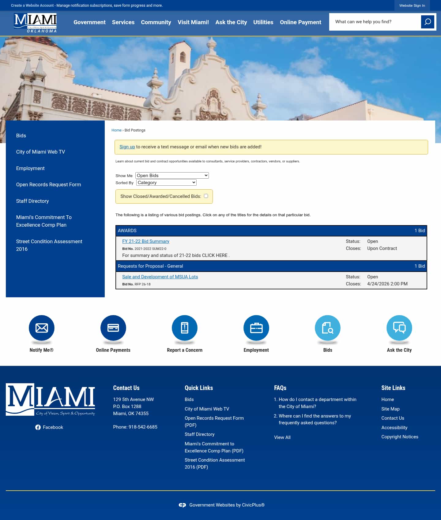This screenshot has height=520, width=441.
Task: Click the Ask the City chat icon
Action: tap(399, 328)
